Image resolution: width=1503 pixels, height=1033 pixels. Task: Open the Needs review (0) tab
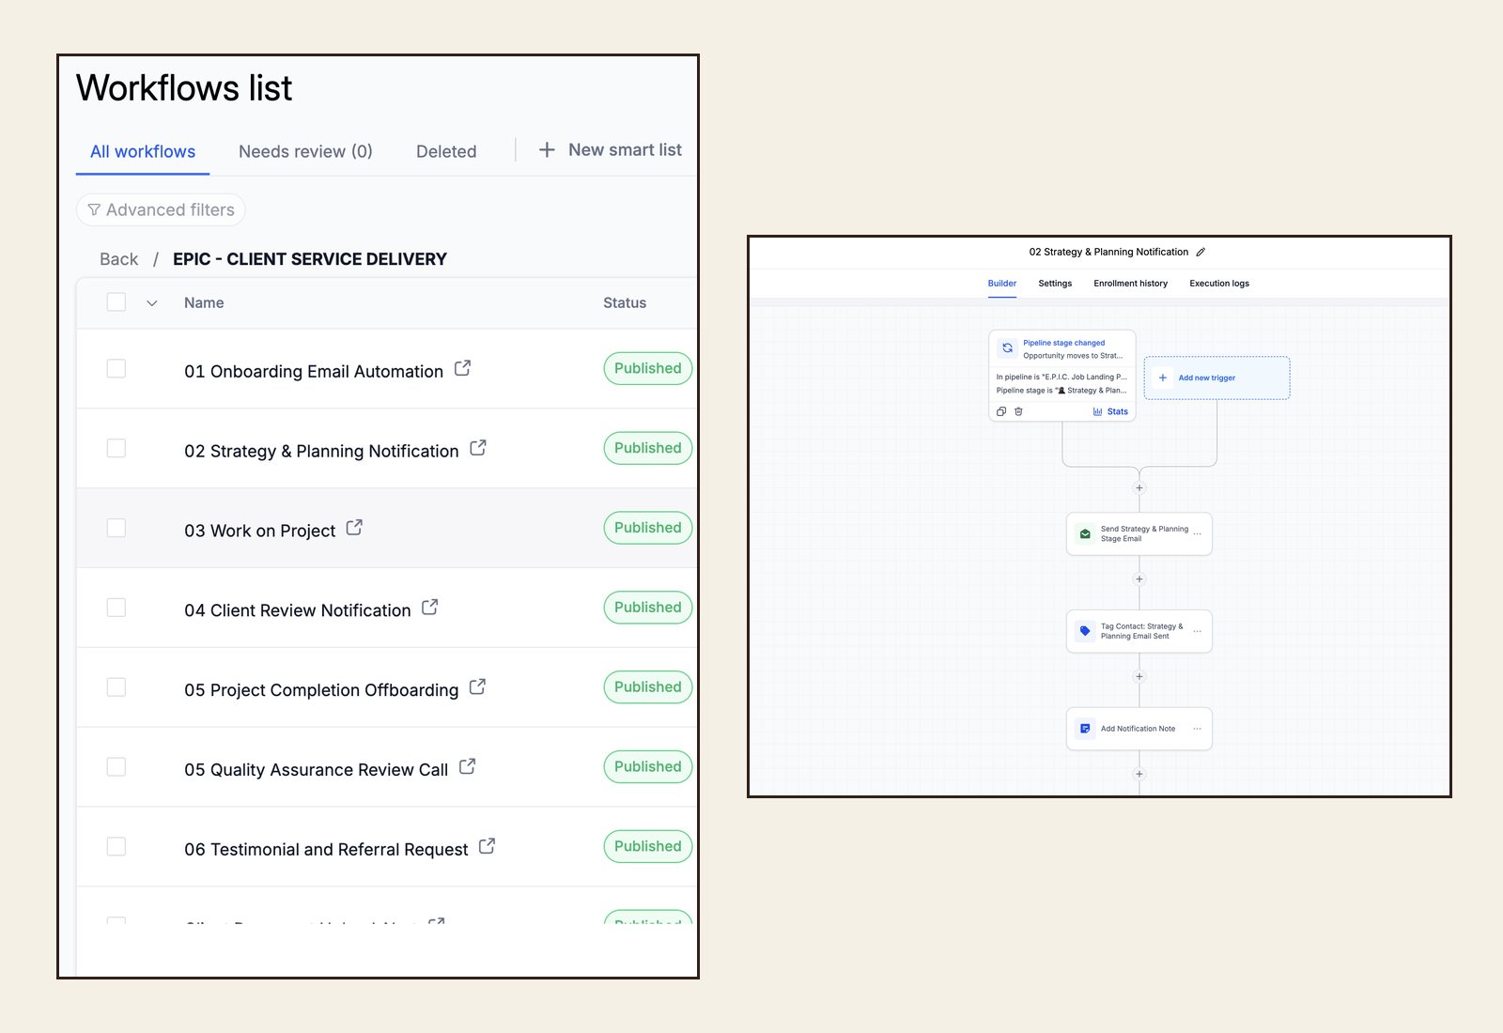pyautogui.click(x=305, y=151)
